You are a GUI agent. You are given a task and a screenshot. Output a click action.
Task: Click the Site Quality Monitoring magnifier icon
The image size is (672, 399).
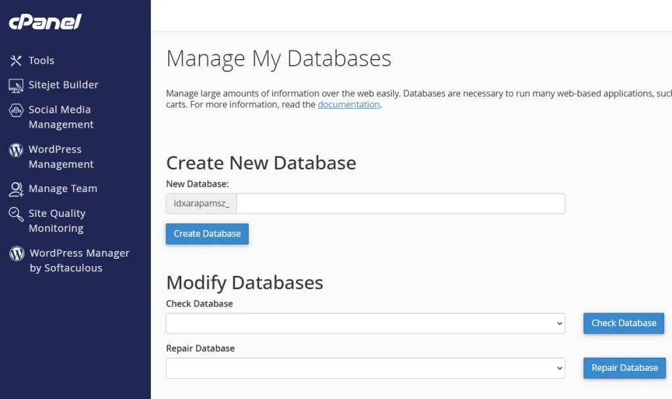(16, 214)
